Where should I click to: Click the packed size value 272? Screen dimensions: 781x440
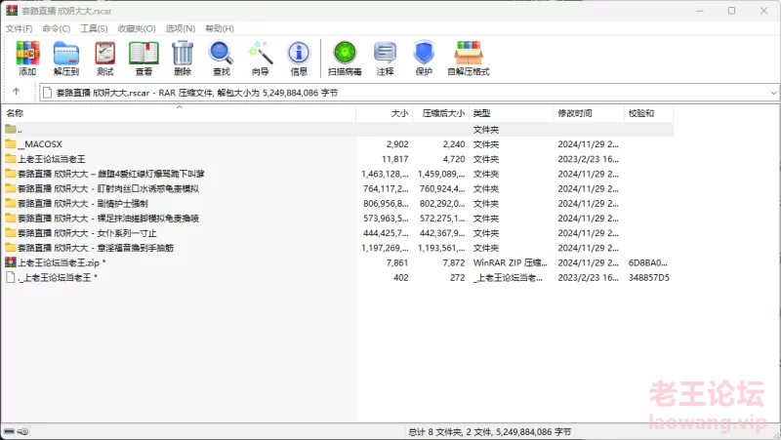coord(457,278)
